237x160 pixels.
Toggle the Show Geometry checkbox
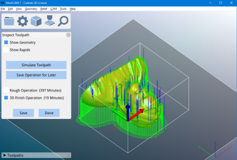[6, 42]
